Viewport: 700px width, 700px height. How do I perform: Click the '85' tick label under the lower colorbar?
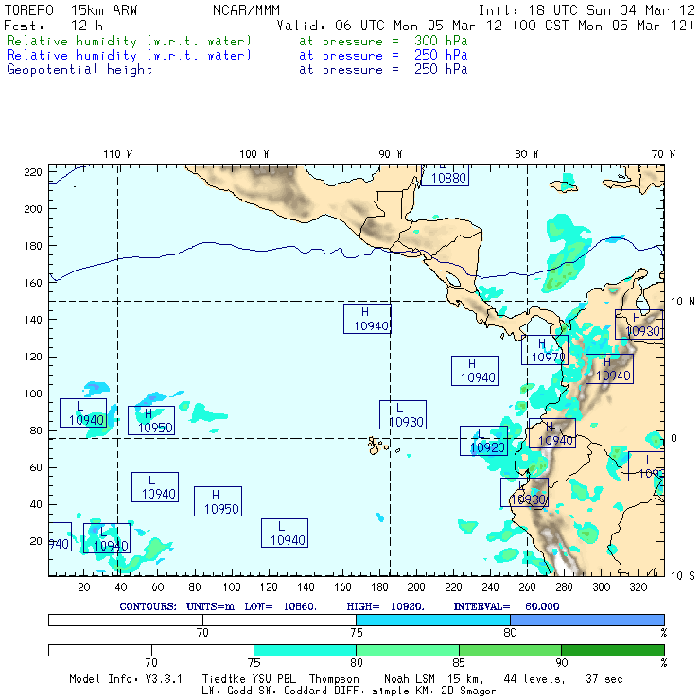pos(459,663)
